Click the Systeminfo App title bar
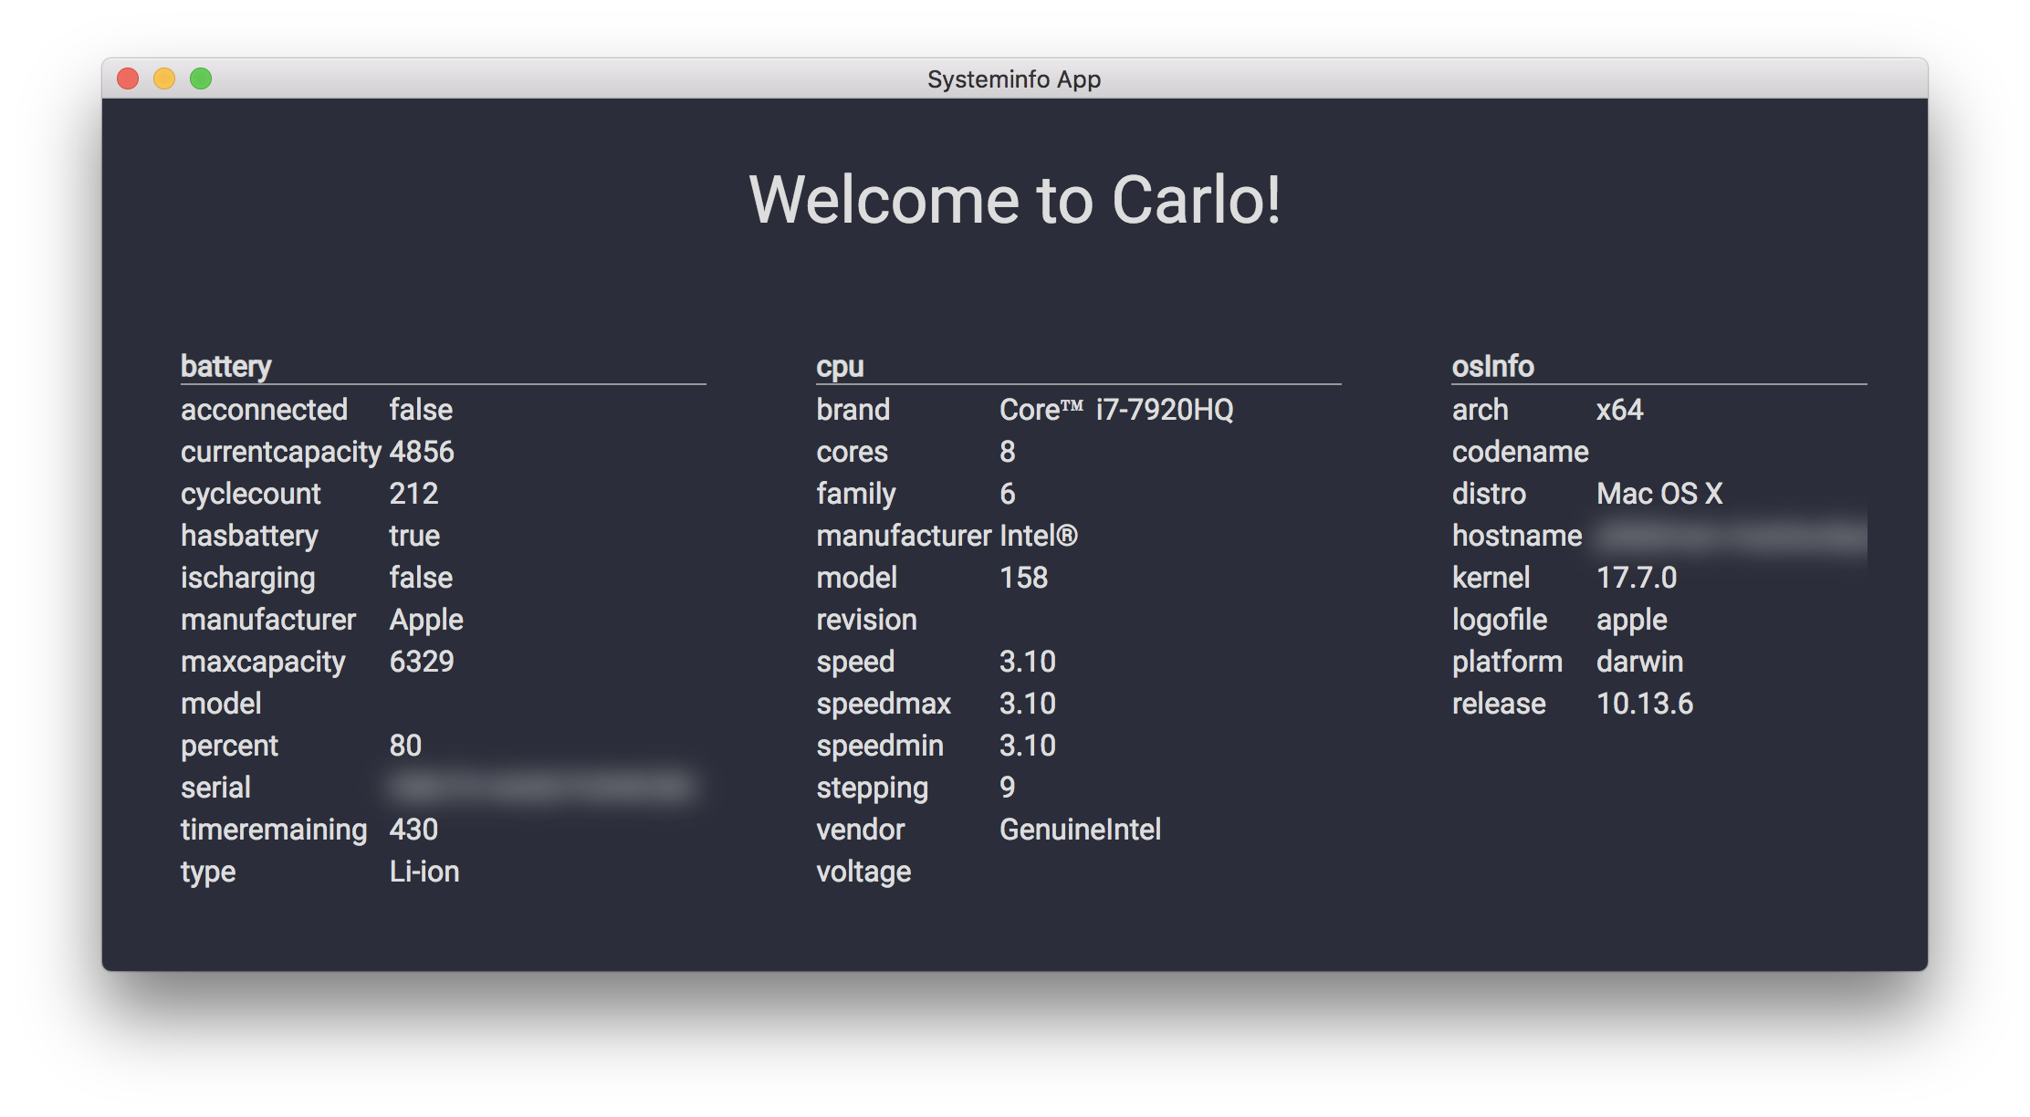 tap(1013, 78)
